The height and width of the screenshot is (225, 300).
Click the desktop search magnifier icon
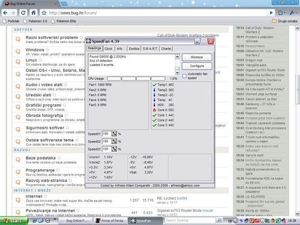219,220
